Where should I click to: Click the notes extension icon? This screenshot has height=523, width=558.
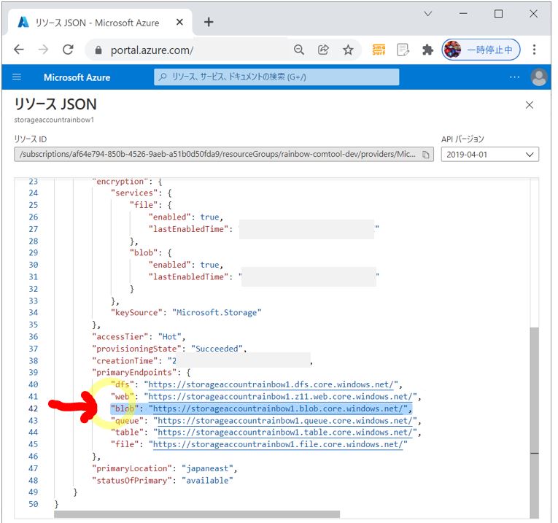click(403, 50)
